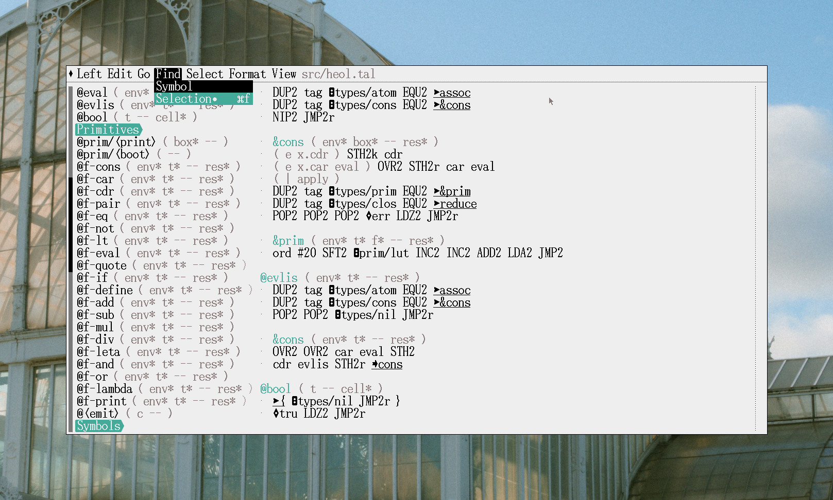This screenshot has width=833, height=500.
Task: Click the diamond icon in the menu bar
Action: click(x=71, y=74)
